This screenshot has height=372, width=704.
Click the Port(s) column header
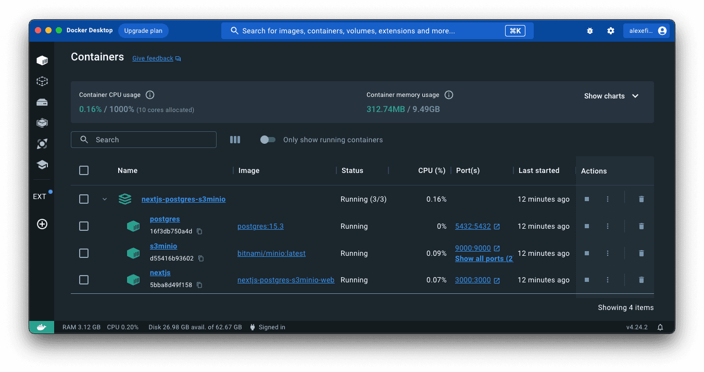pos(468,170)
